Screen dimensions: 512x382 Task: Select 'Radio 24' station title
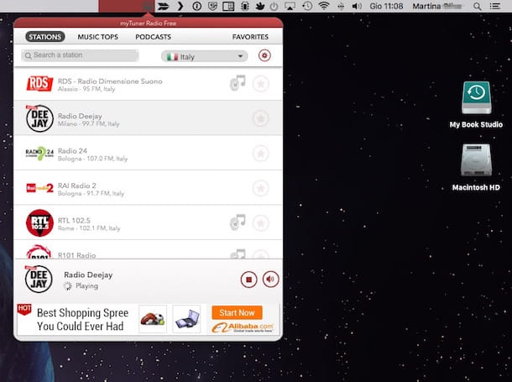72,151
